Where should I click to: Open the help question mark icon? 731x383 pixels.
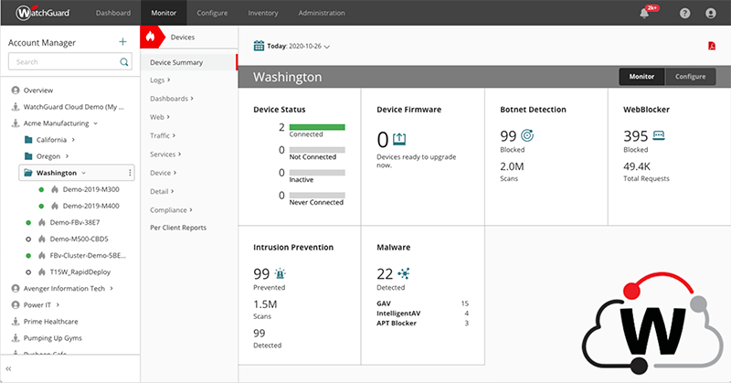click(684, 13)
